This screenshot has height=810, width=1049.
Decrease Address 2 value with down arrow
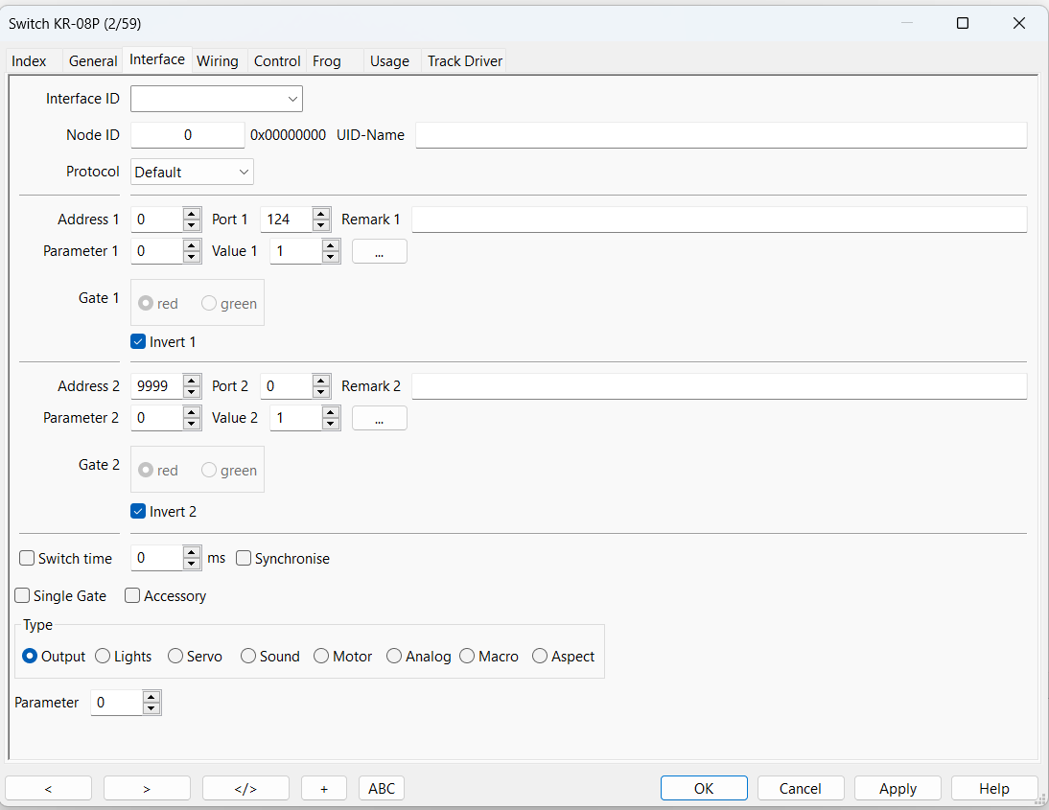[192, 392]
